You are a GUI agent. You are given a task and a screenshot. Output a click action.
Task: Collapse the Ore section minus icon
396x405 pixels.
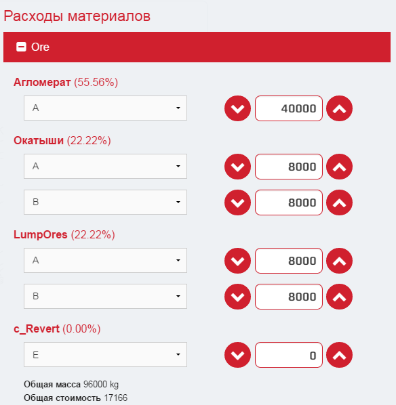tap(21, 47)
